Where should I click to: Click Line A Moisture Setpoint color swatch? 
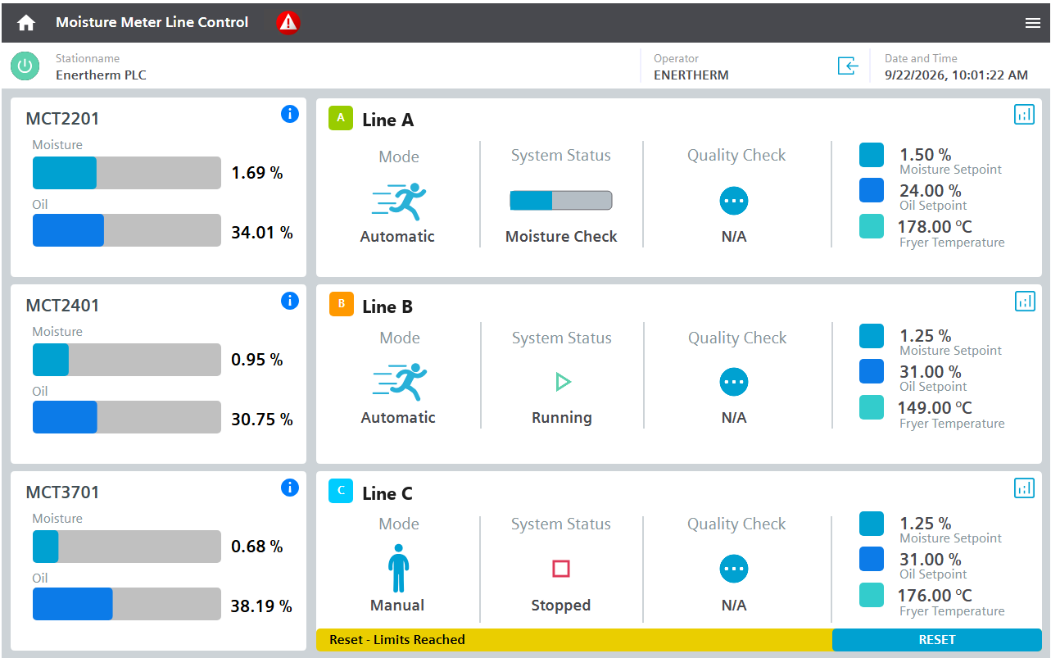click(x=872, y=155)
